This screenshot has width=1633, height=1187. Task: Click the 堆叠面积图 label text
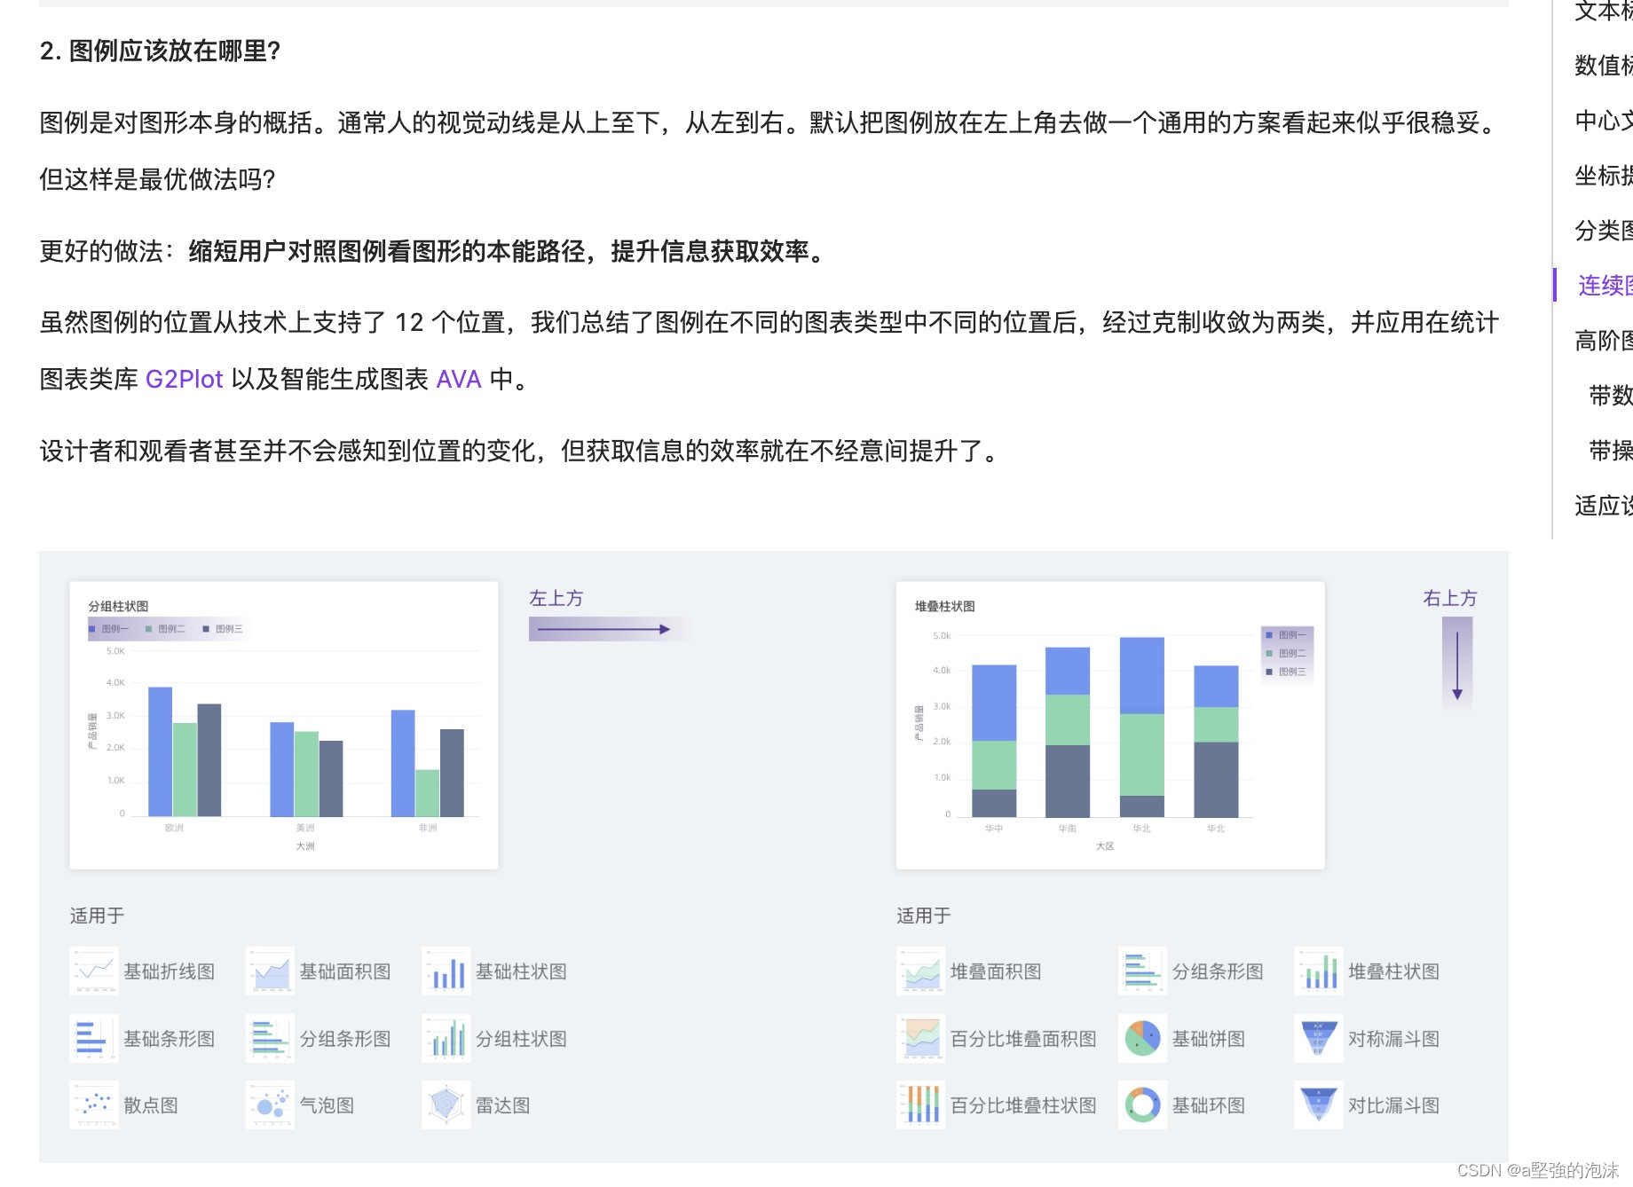pos(996,971)
